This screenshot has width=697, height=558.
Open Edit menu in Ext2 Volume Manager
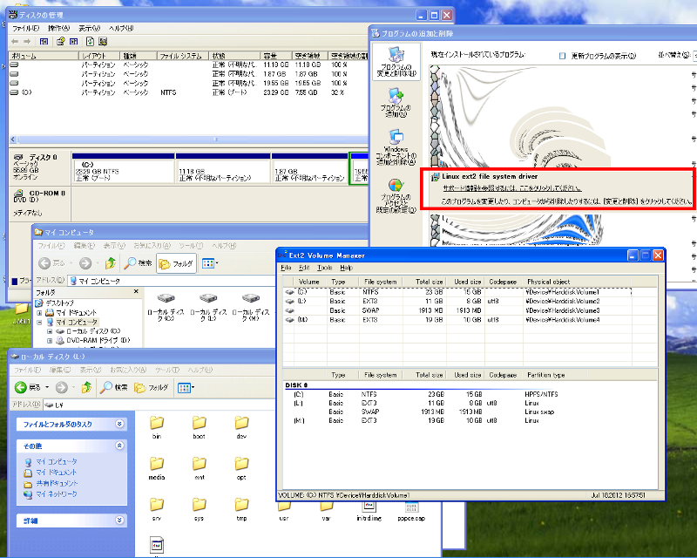click(304, 268)
